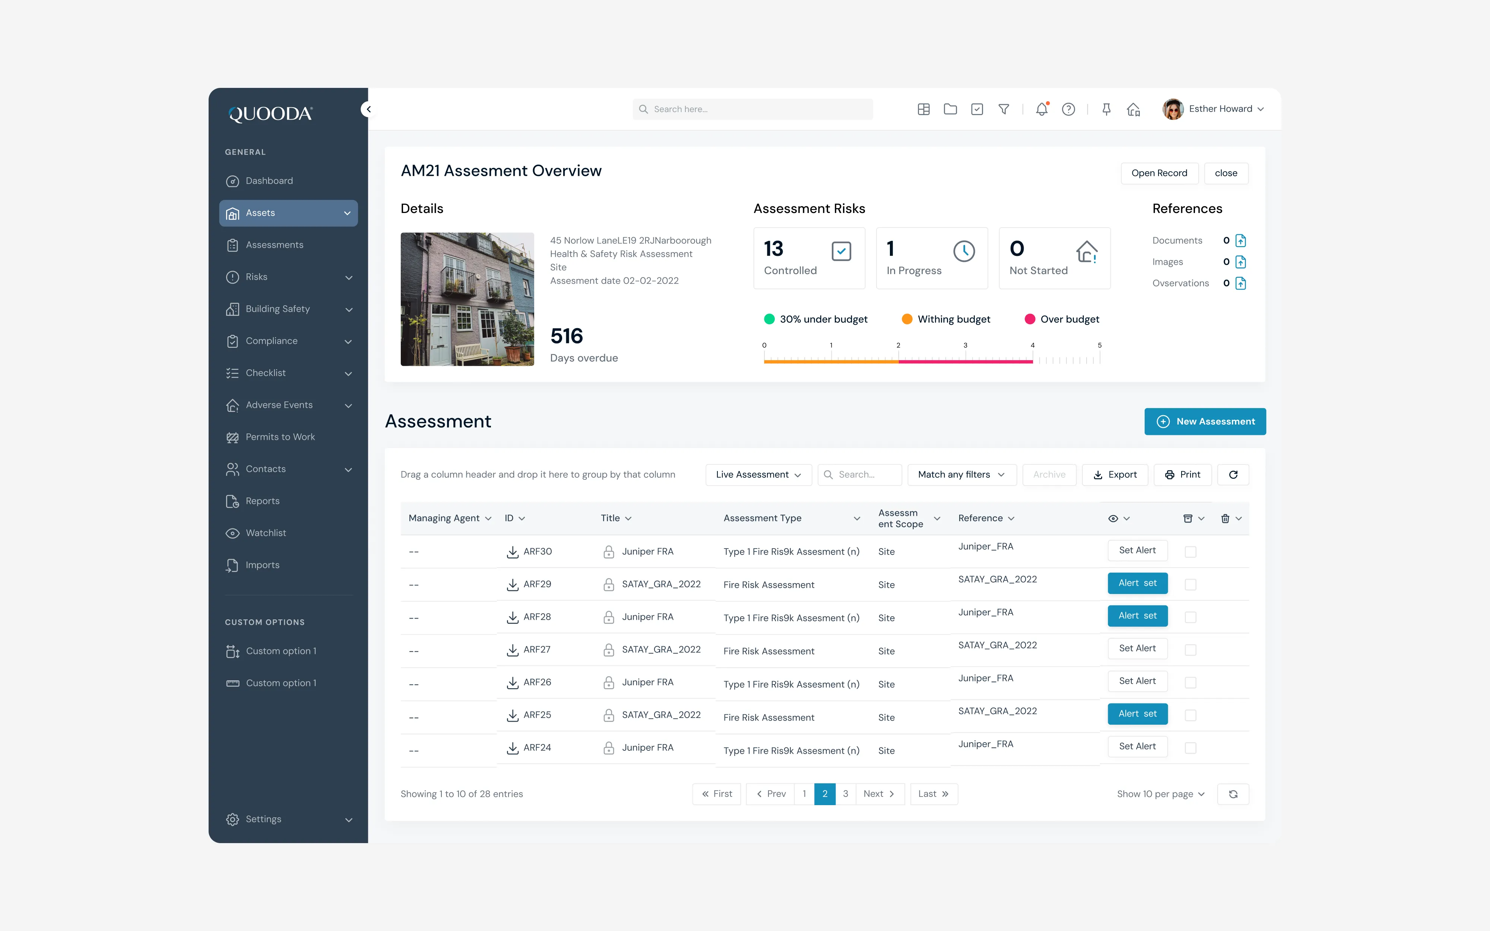Go to the Next page
This screenshot has height=931, width=1490.
[879, 794]
